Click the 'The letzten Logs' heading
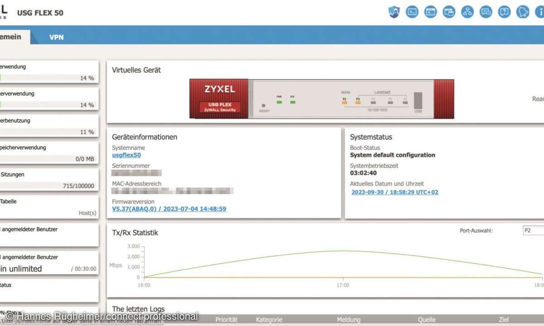The width and height of the screenshot is (544, 326). pos(138,309)
